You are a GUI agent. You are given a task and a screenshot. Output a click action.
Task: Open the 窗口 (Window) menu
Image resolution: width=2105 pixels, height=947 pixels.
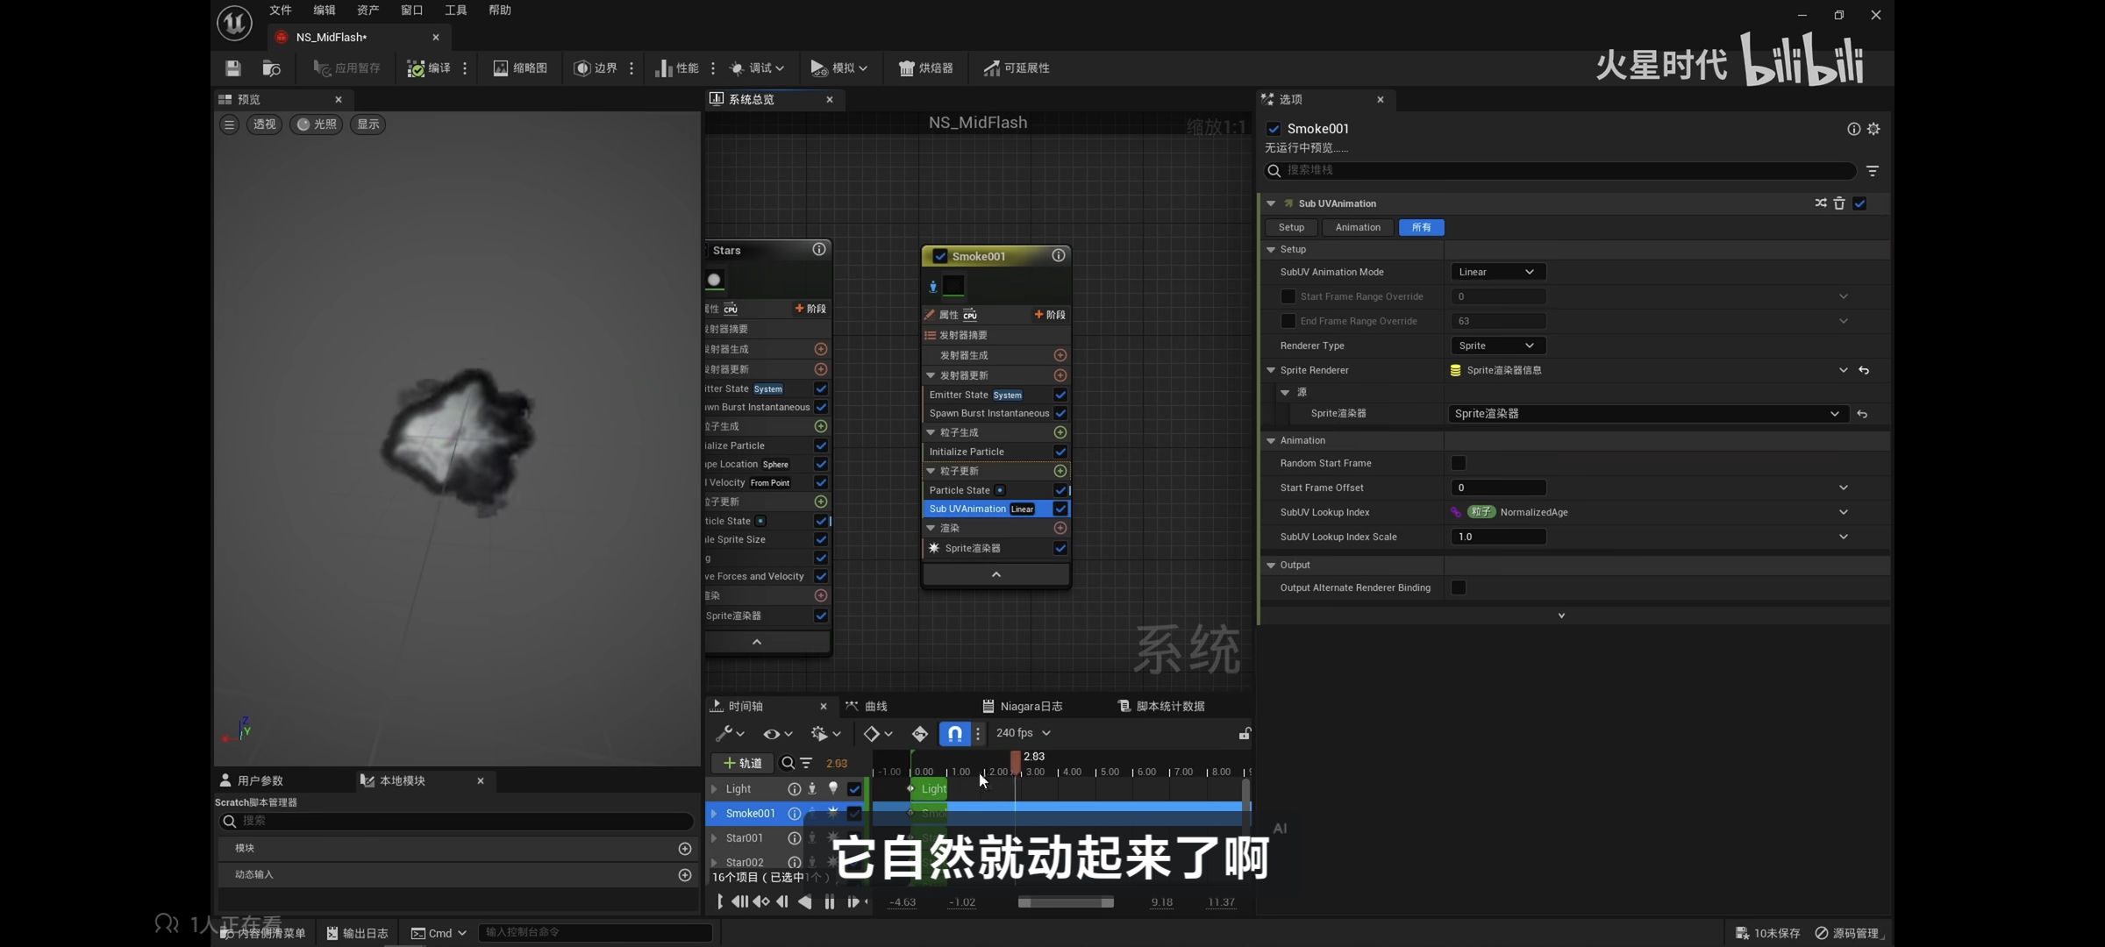tap(411, 11)
